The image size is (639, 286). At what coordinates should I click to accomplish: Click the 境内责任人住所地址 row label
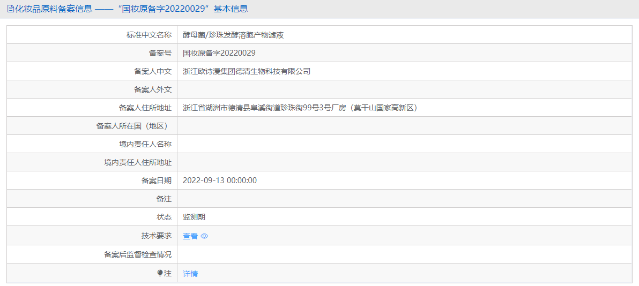coord(138,163)
